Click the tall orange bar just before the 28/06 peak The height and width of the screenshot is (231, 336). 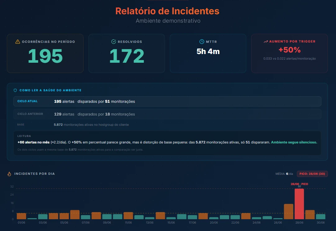pyautogui.click(x=288, y=211)
